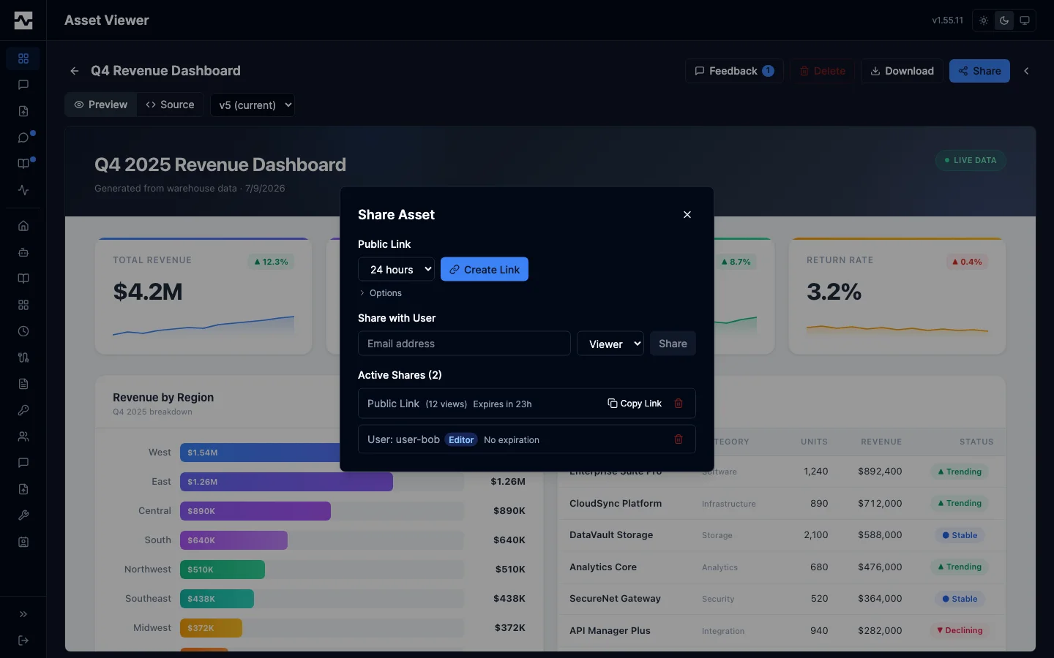The image size is (1054, 658).
Task: Close the Share Asset dialog
Action: pos(687,214)
